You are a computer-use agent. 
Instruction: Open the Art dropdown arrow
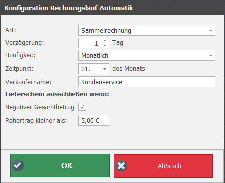click(x=211, y=30)
